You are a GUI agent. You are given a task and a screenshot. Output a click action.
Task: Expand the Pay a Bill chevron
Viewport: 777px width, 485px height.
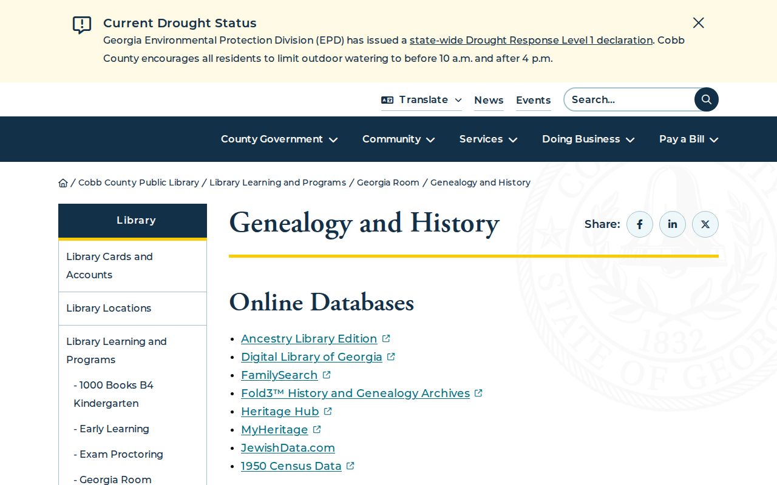[x=714, y=139]
